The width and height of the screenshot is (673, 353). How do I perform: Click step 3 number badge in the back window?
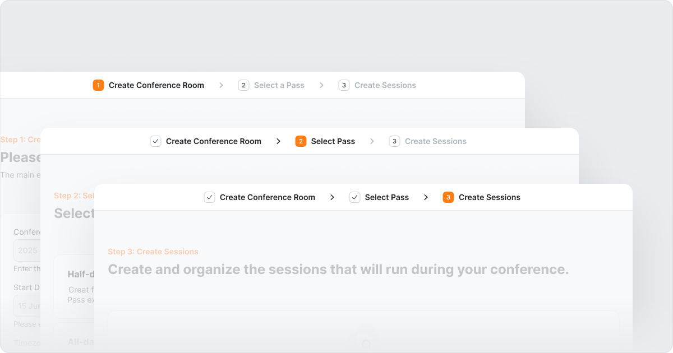tap(344, 85)
